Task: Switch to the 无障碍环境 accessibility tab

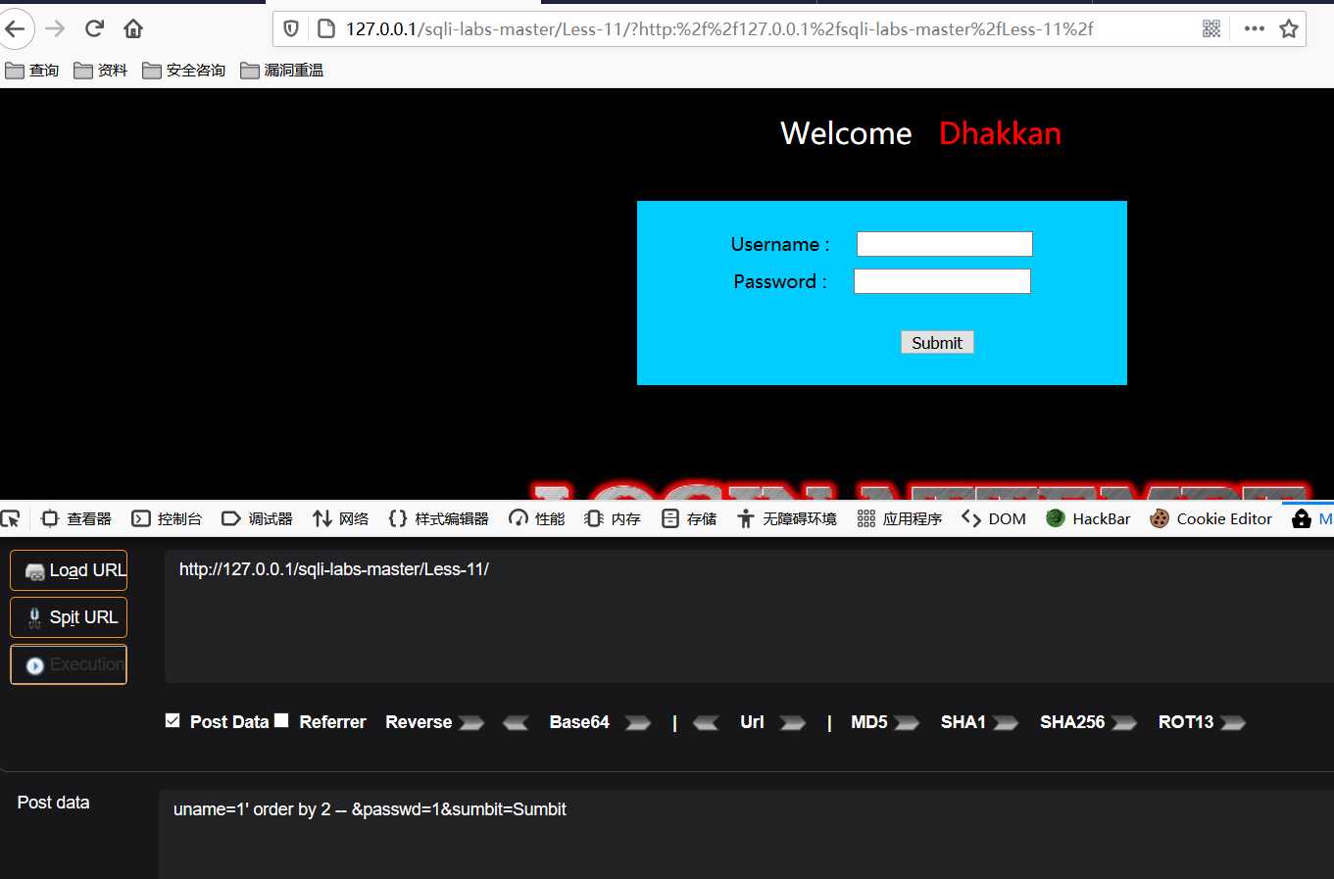Action: (787, 518)
